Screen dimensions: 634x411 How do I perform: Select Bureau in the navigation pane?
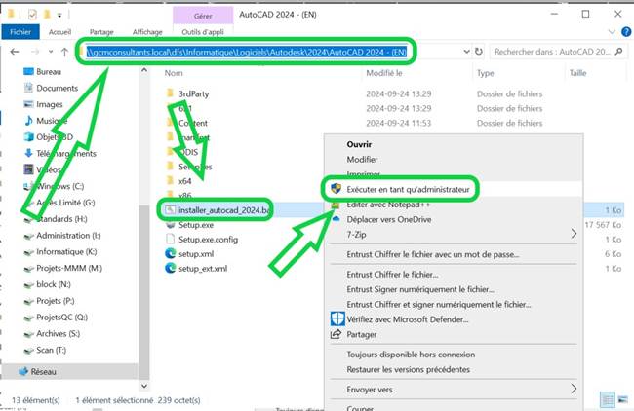pos(49,71)
